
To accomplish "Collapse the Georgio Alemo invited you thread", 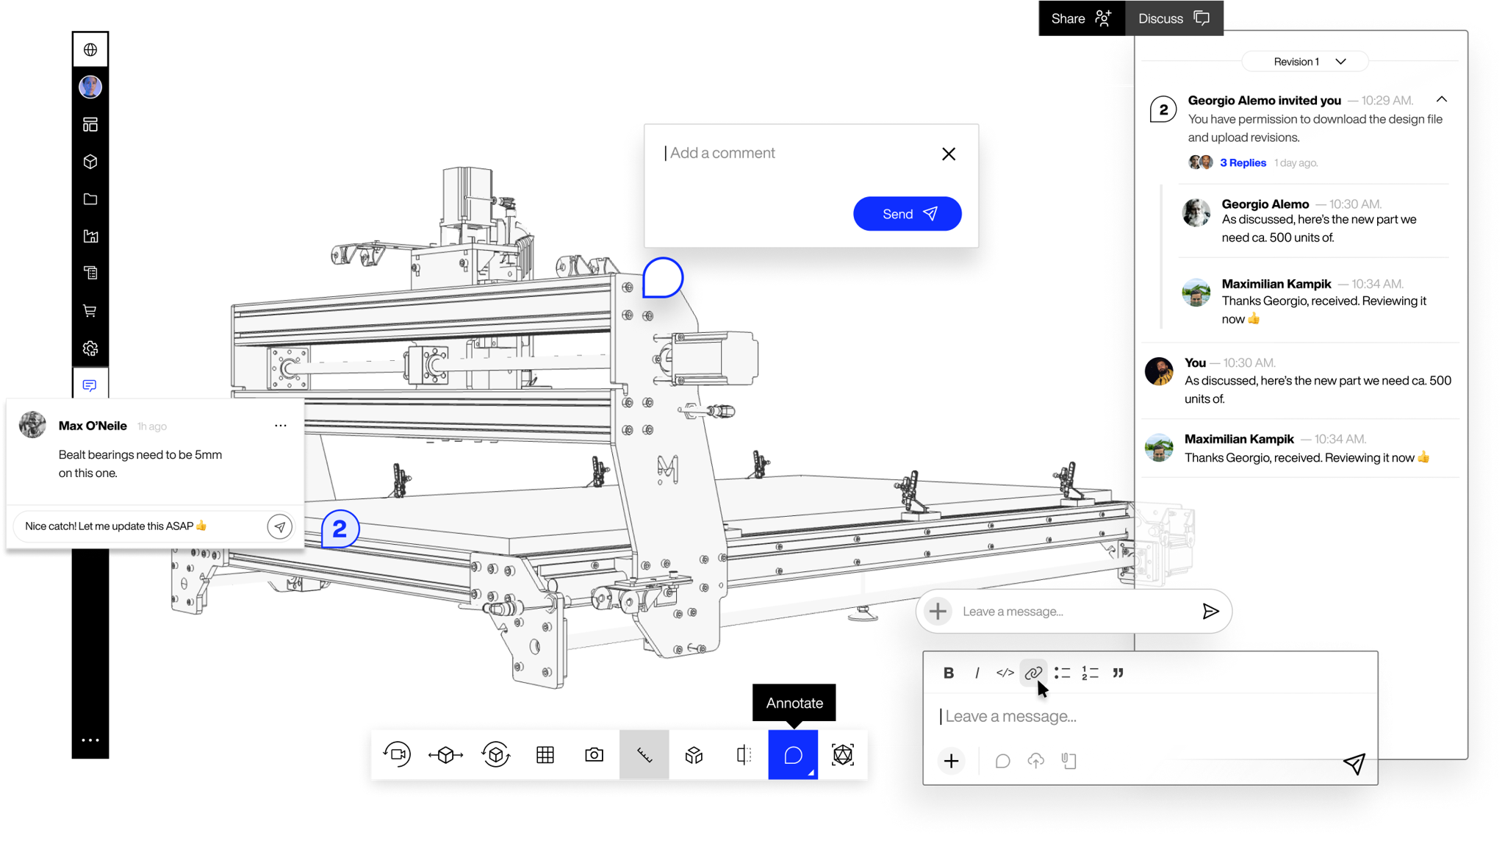I will (1442, 99).
